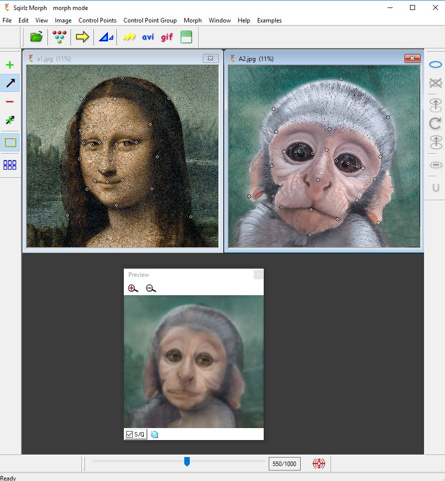
Task: Open the Edit menu
Action: 23,20
